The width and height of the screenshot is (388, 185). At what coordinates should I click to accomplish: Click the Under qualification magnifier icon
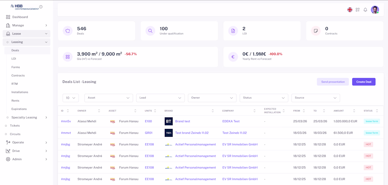(150, 31)
